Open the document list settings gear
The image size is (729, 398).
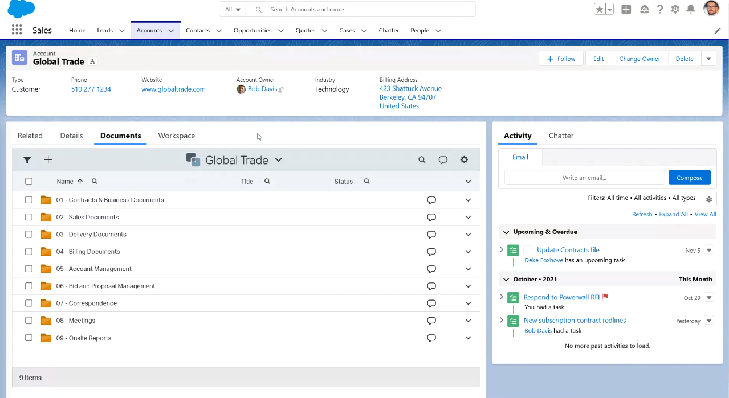click(464, 160)
